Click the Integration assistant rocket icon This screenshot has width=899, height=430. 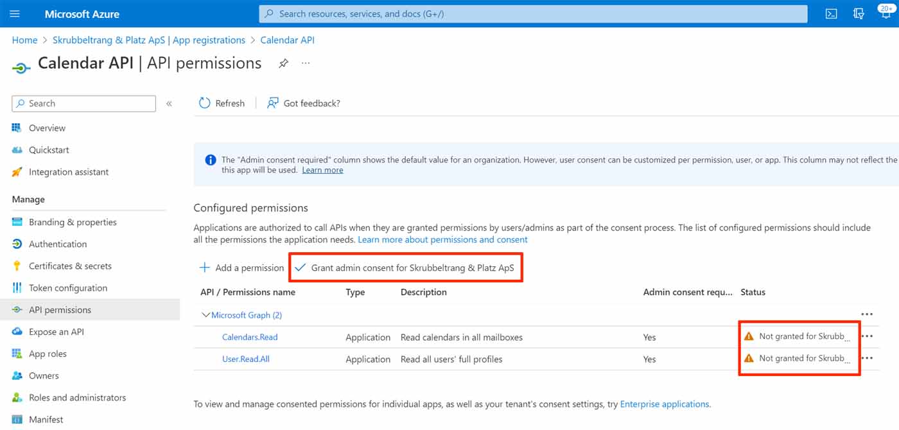point(17,172)
